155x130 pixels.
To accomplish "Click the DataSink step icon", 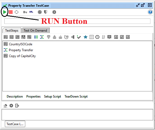I will [55, 37].
